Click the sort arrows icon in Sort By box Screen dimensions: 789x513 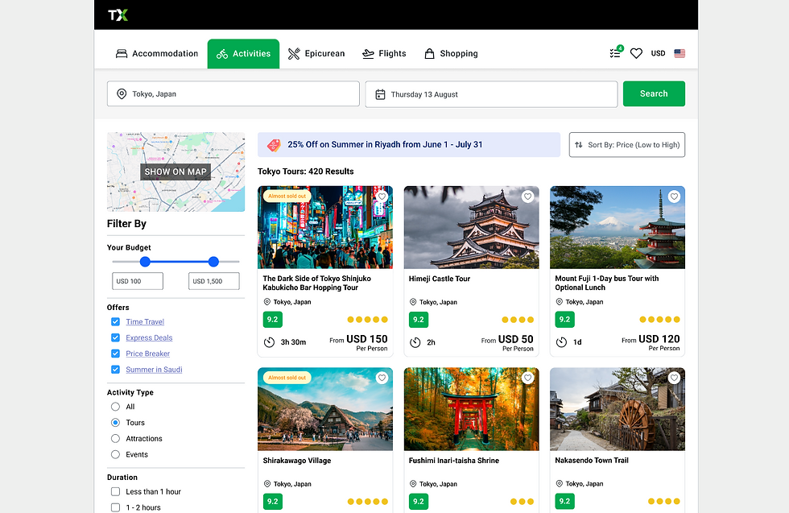(x=579, y=145)
